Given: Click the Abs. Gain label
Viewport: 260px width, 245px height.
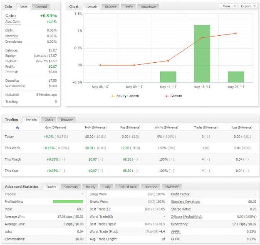Looking at the screenshot, I should [x=13, y=22].
